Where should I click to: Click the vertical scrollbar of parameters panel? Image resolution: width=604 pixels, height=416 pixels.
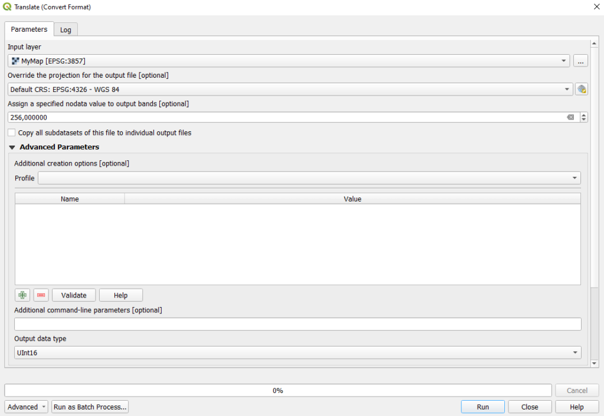pos(595,177)
